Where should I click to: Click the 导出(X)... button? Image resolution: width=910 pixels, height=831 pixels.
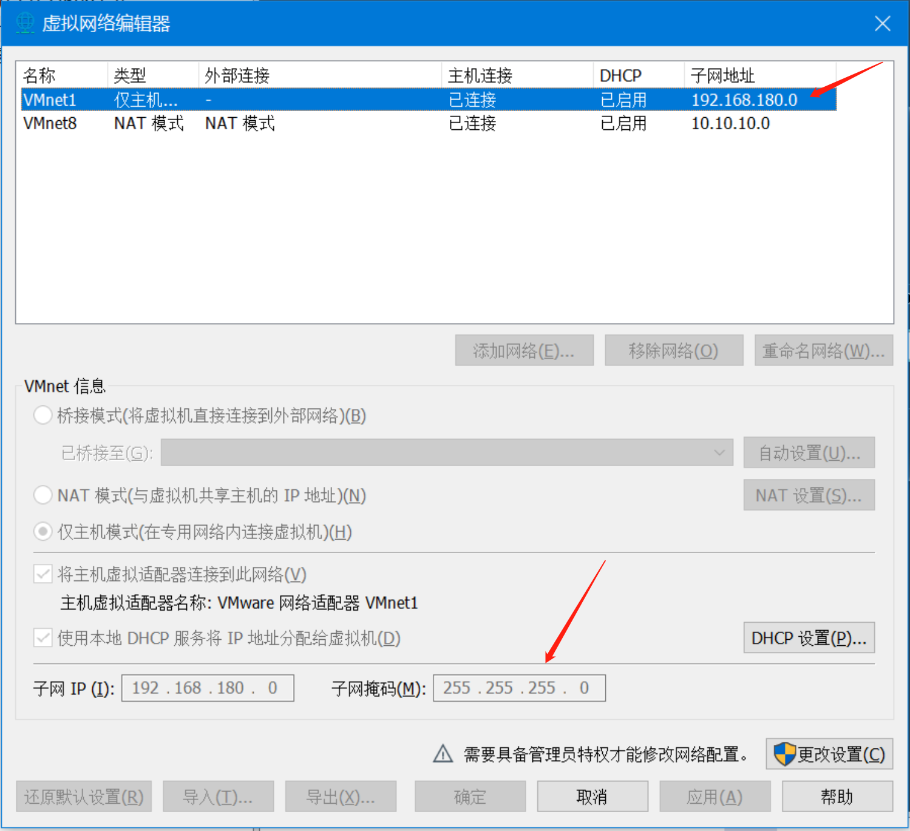(x=341, y=796)
